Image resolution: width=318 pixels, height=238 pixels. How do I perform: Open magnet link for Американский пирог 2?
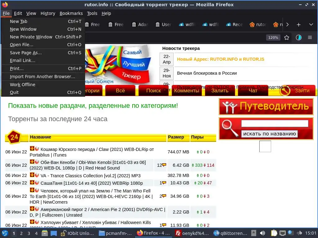(37, 209)
